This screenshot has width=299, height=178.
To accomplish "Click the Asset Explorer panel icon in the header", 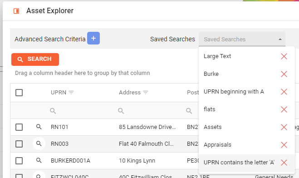I will (x=16, y=11).
